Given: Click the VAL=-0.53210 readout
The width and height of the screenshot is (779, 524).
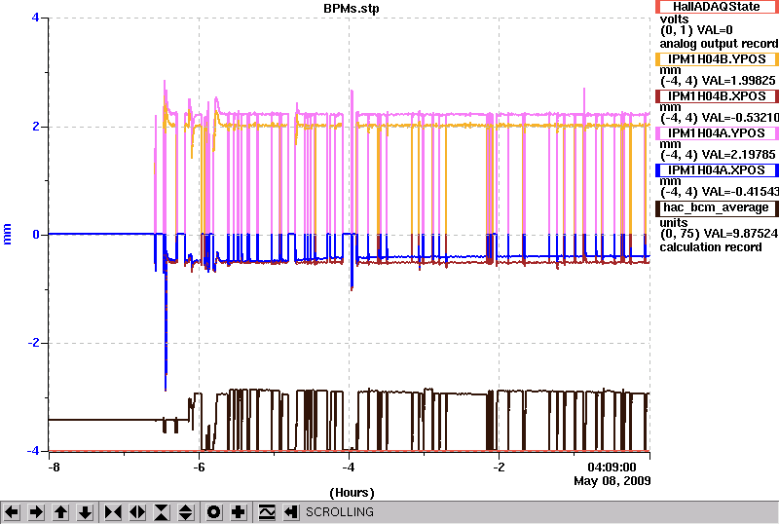Looking at the screenshot, I should click(738, 118).
